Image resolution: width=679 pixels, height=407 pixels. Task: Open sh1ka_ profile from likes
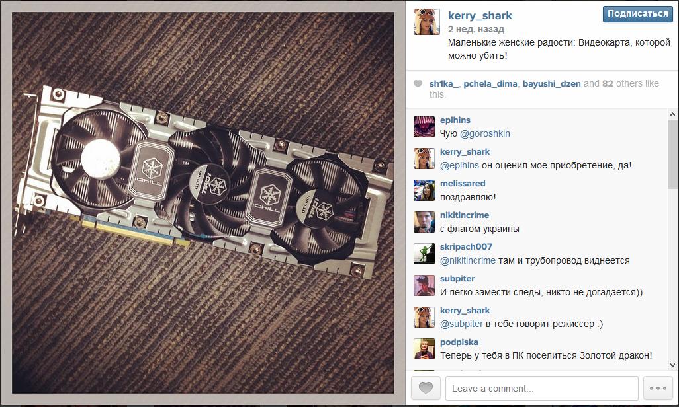(443, 83)
